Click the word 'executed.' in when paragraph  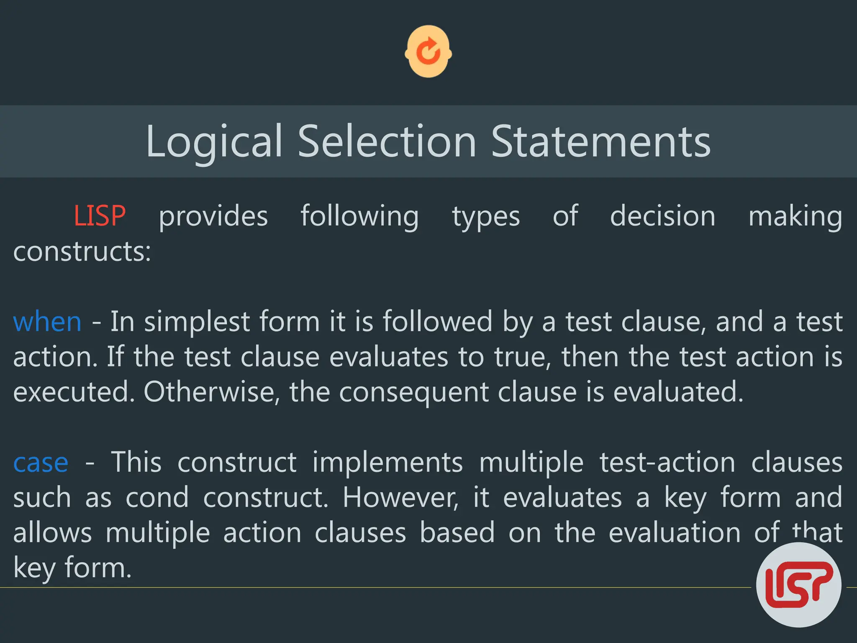click(74, 392)
